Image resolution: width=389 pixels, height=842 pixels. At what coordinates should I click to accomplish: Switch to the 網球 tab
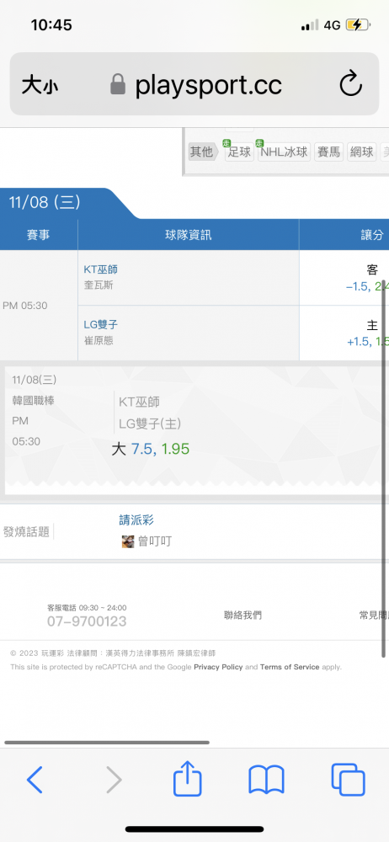[361, 152]
